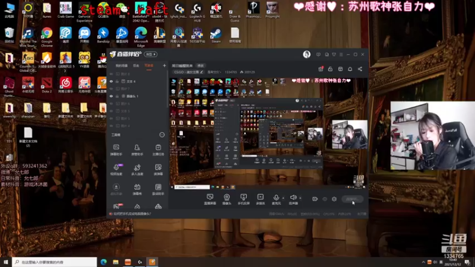Open the 歌词助手 tool
This screenshot has height=267, width=475.
point(158,189)
